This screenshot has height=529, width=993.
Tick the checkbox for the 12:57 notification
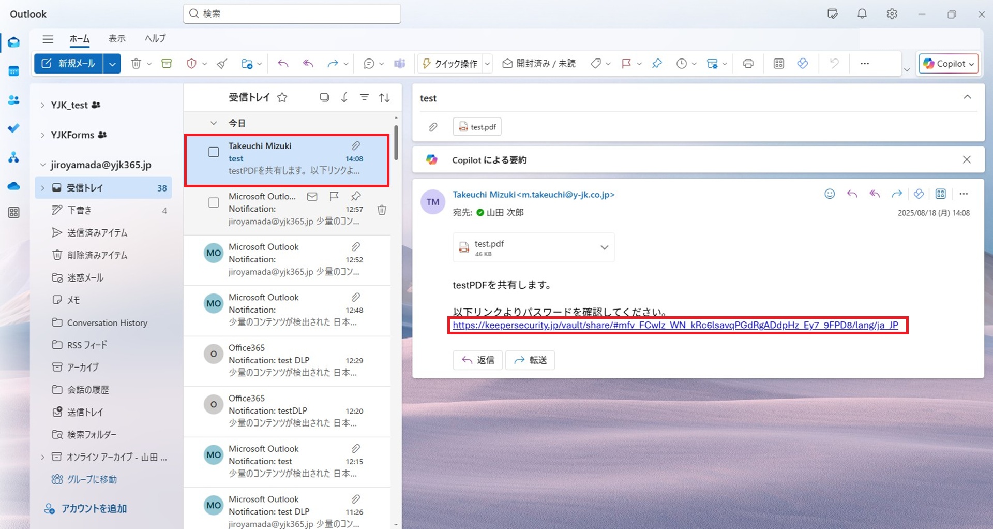pos(214,203)
